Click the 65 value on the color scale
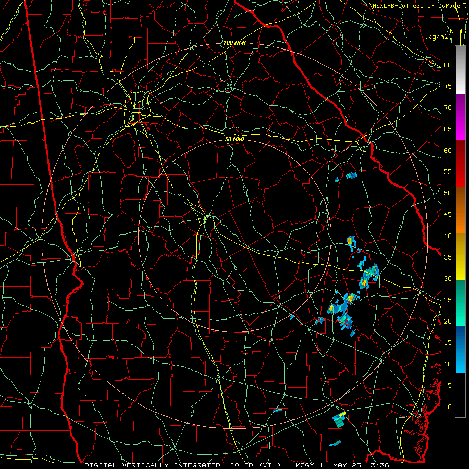 point(448,129)
